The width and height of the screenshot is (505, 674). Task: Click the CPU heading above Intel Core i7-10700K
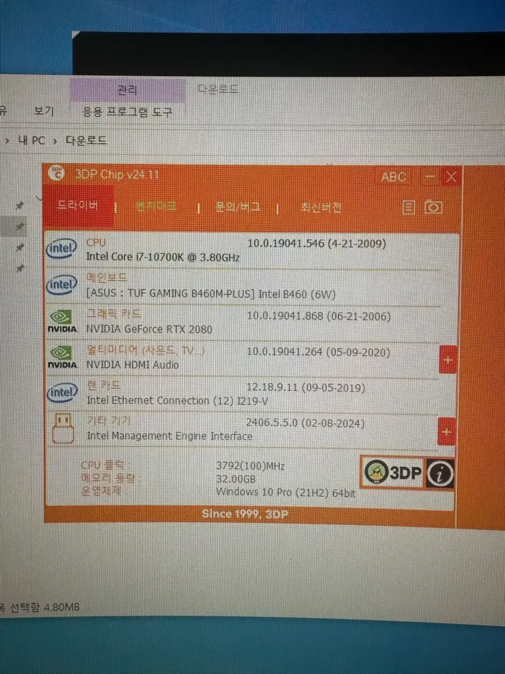click(95, 243)
